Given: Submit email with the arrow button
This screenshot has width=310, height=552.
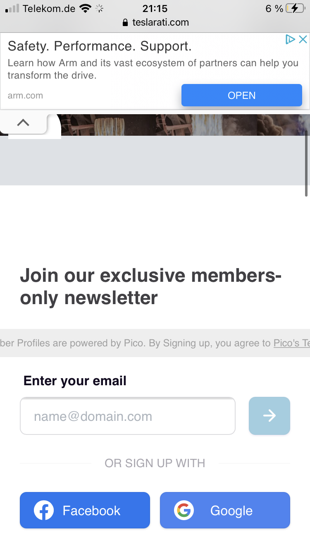Looking at the screenshot, I should (x=269, y=416).
